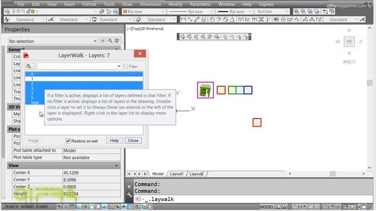376x211 pixels.
Task: Switch to the Layout2 tab
Action: [196, 174]
